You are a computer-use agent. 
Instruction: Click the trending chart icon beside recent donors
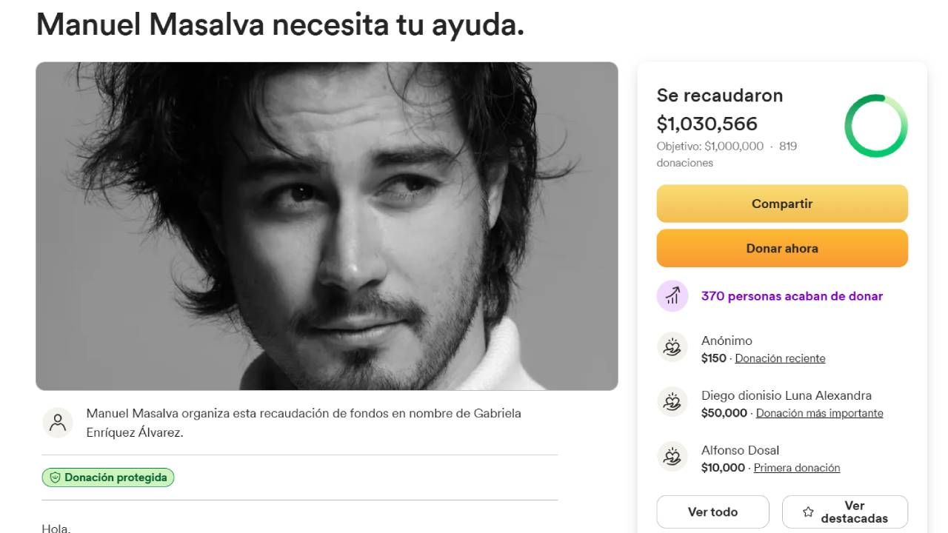tap(672, 296)
